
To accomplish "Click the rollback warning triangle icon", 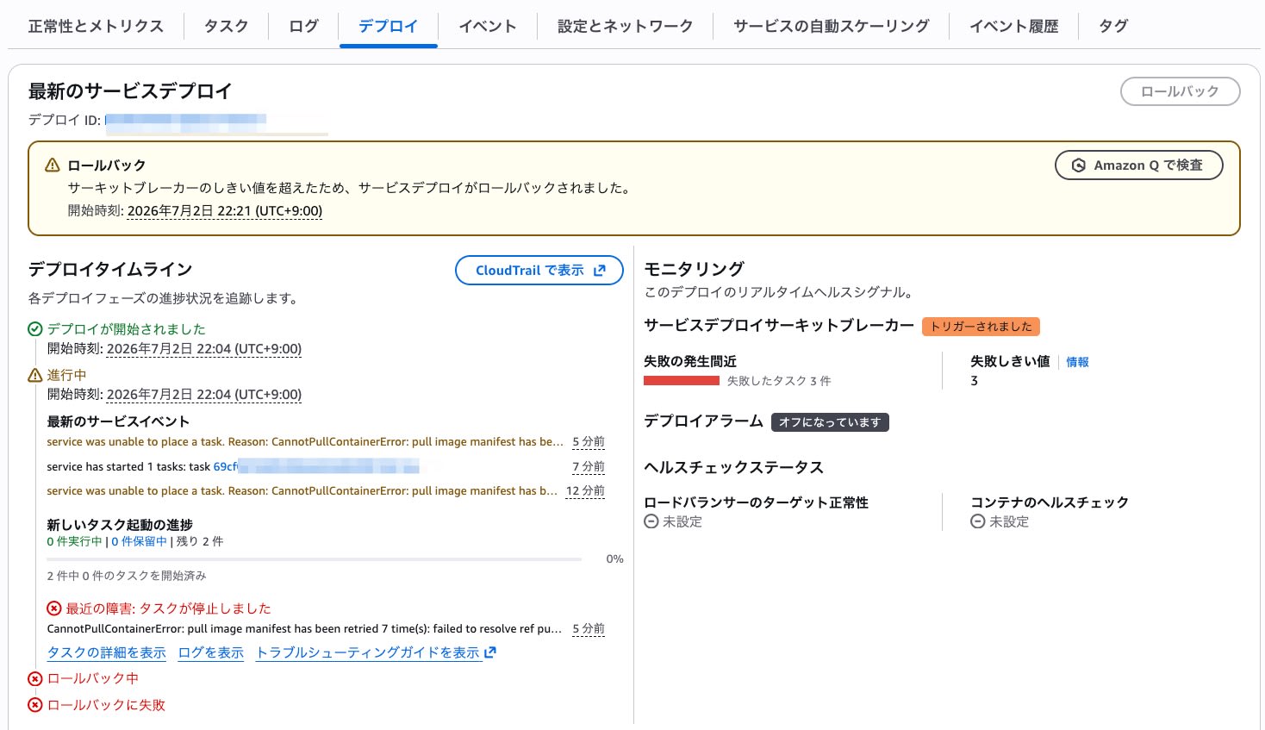I will tap(53, 165).
